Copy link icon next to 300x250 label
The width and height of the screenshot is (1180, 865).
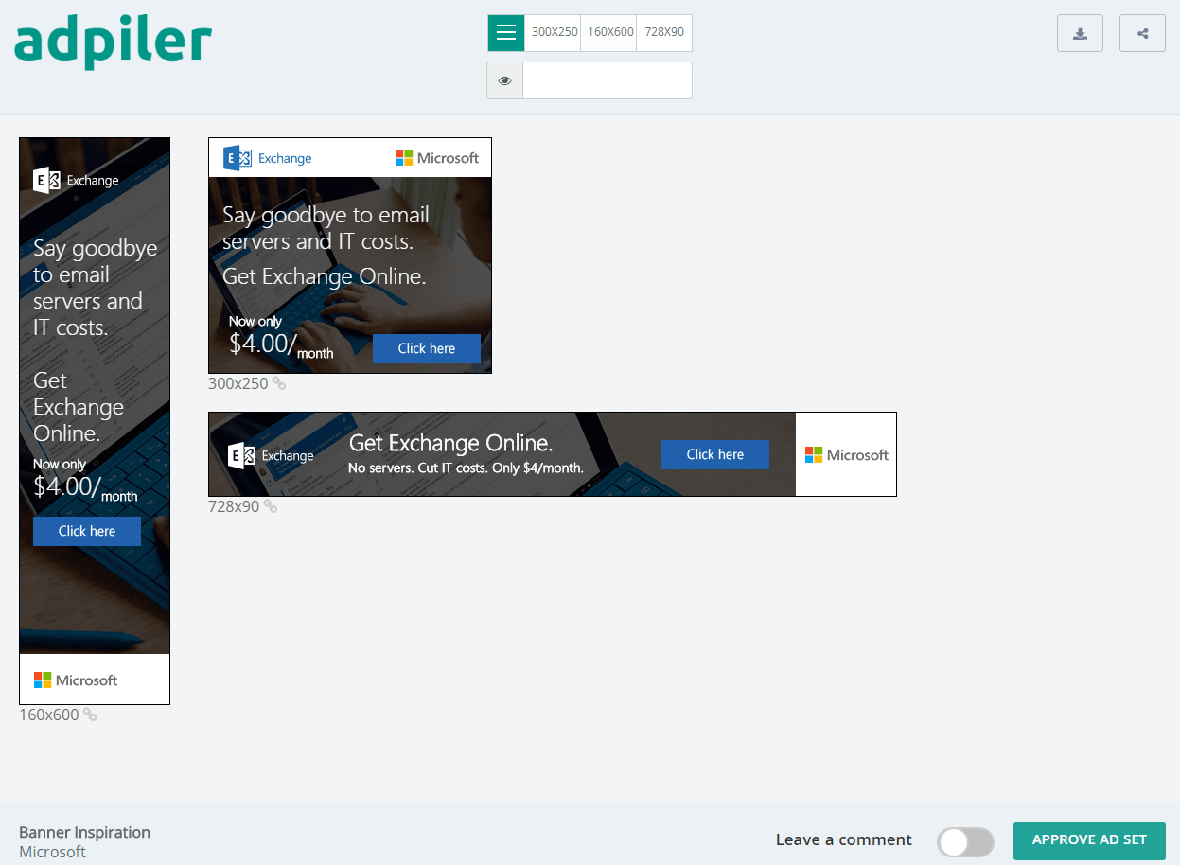click(279, 383)
